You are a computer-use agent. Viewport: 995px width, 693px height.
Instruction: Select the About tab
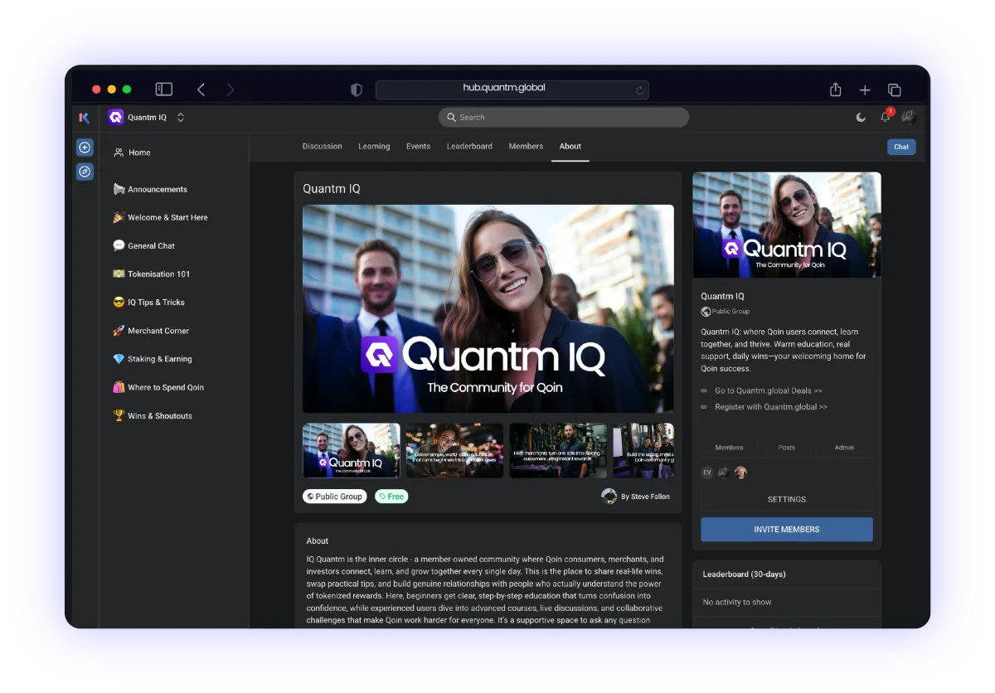(x=570, y=147)
